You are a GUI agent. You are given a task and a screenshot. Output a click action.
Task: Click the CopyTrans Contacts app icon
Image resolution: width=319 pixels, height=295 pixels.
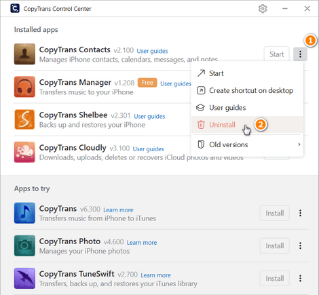pyautogui.click(x=24, y=54)
